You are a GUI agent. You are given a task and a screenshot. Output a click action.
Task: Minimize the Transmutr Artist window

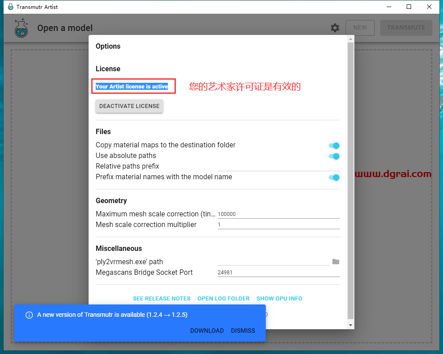pos(389,7)
